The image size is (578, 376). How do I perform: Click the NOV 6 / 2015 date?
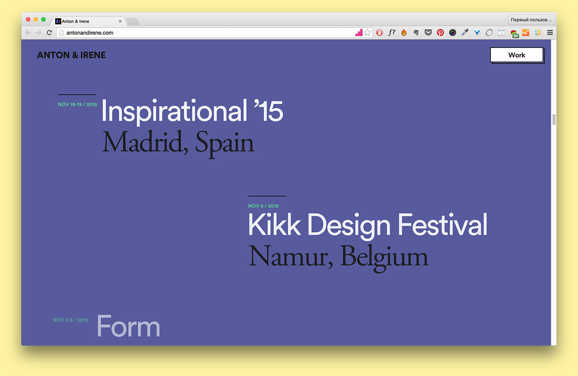[263, 206]
